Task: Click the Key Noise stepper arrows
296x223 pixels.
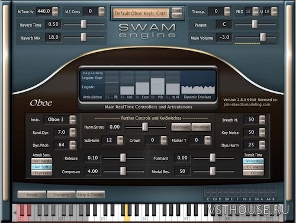Action: (262, 132)
